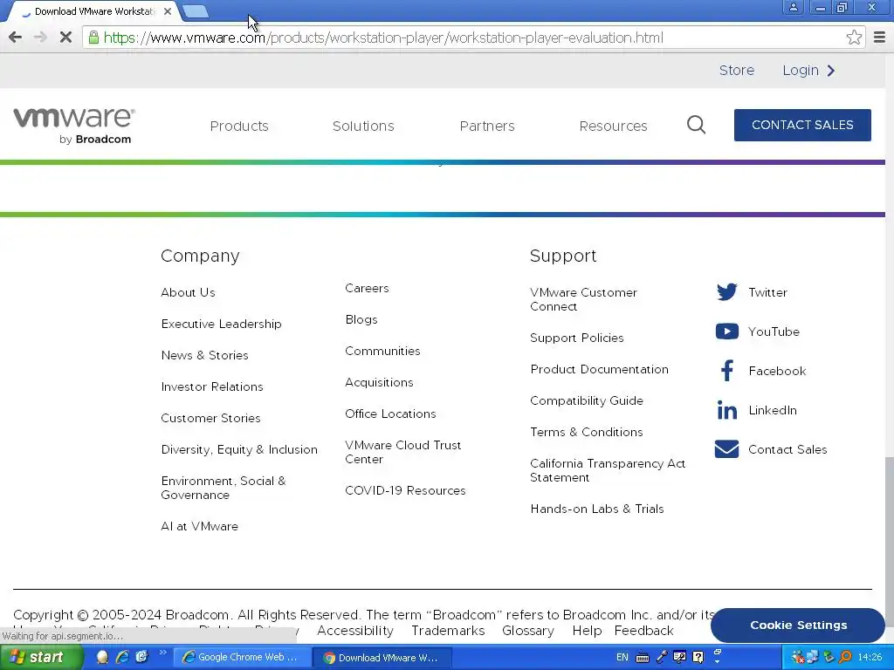
Task: Expand the Login chevron arrow
Action: point(831,70)
